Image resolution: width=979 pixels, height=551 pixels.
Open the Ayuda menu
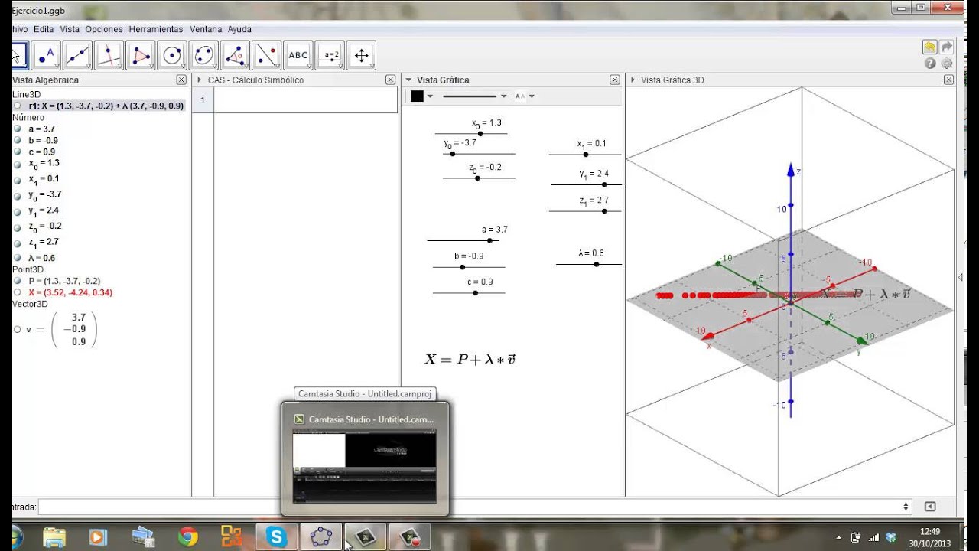tap(239, 29)
